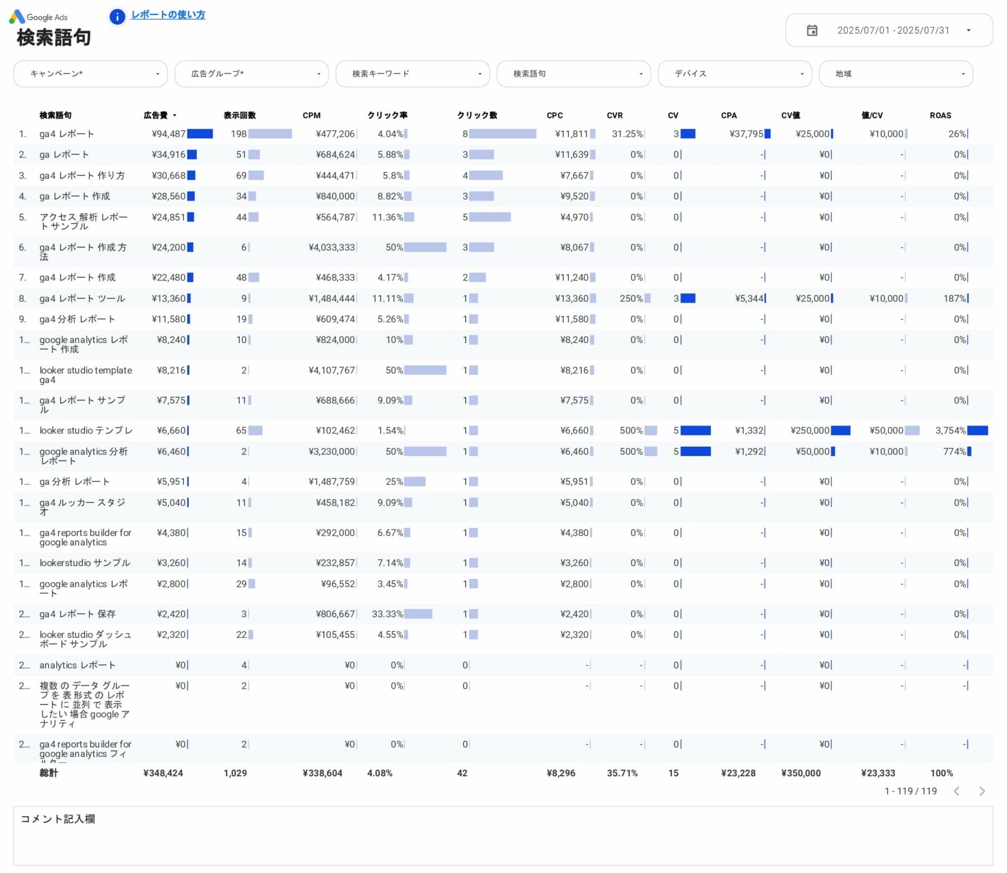Open the 地域 filter dropdown
This screenshot has width=1007, height=873.
[x=895, y=74]
